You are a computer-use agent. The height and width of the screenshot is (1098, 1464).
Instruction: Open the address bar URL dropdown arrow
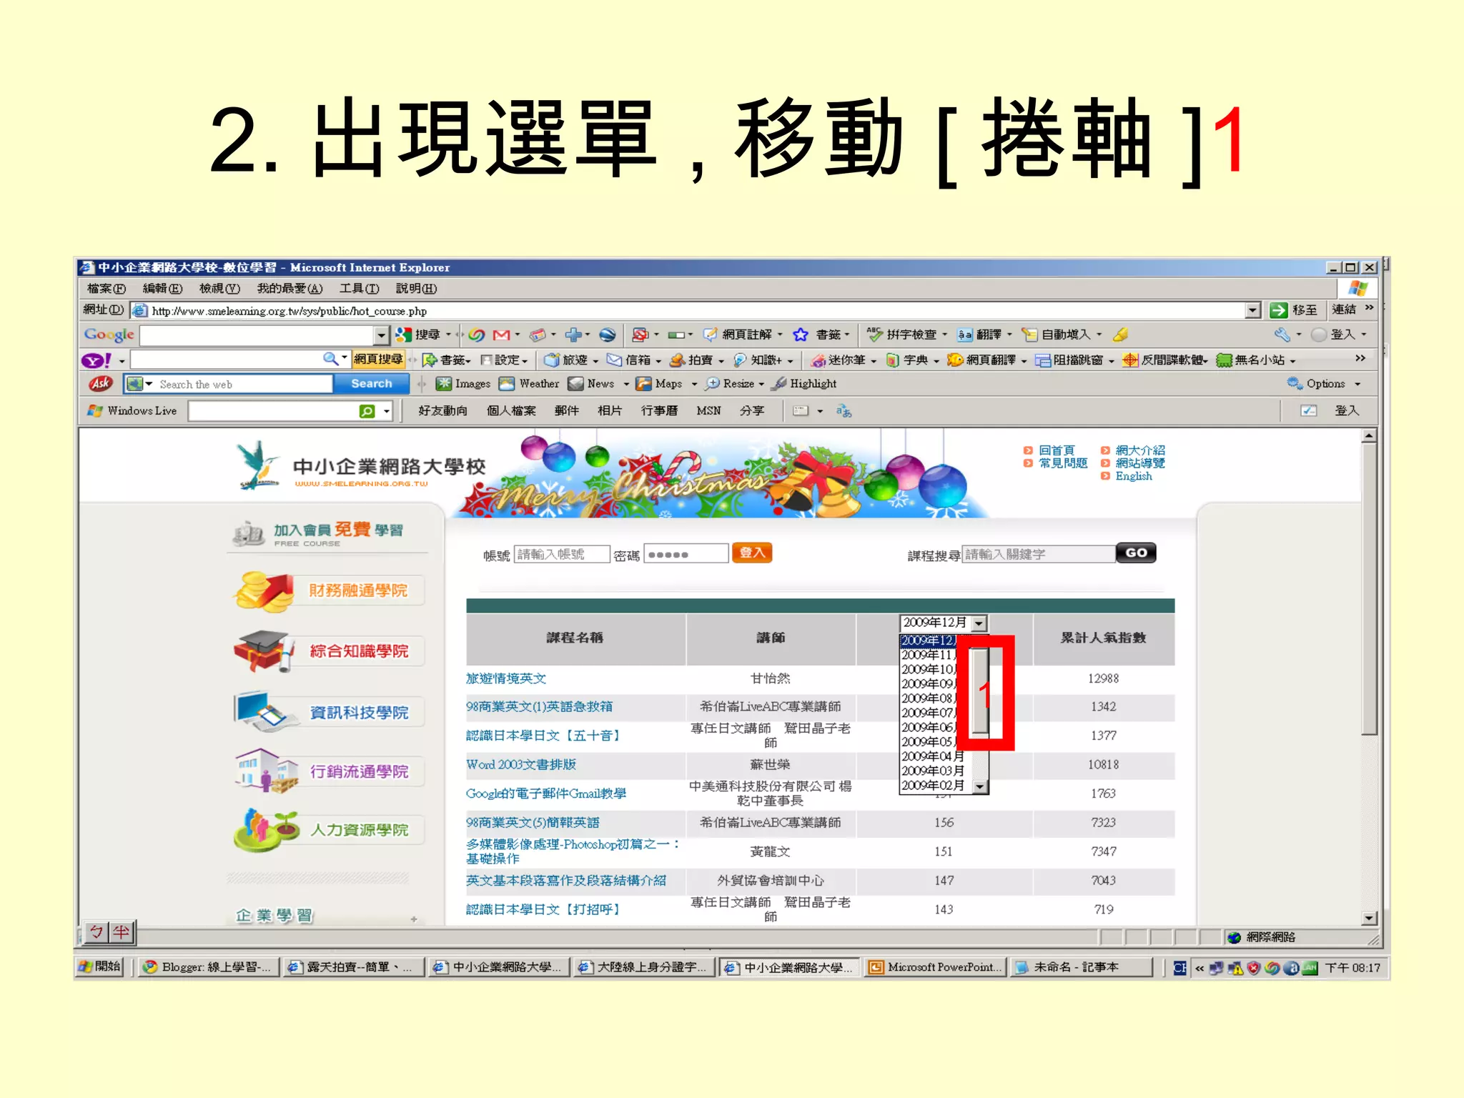click(1252, 310)
